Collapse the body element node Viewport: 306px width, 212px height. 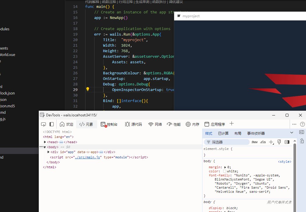tap(45, 147)
